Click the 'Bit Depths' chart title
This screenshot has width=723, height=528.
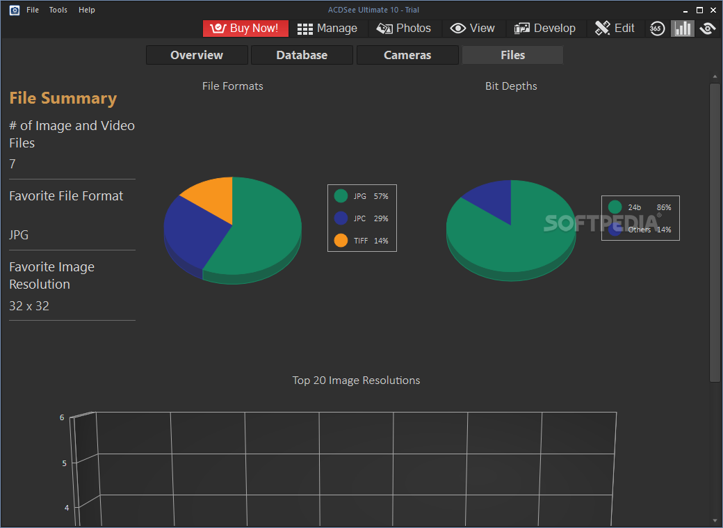511,86
